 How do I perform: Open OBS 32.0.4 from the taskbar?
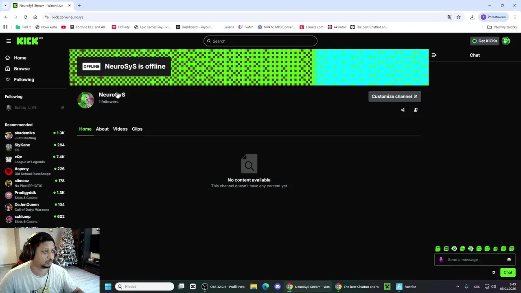(x=224, y=286)
